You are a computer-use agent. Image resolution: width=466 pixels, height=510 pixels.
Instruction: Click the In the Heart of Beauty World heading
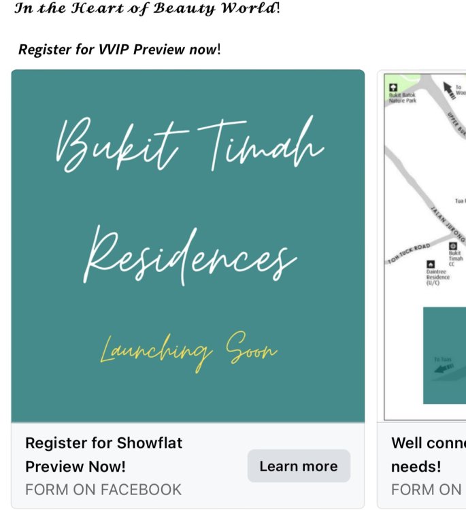(147, 8)
